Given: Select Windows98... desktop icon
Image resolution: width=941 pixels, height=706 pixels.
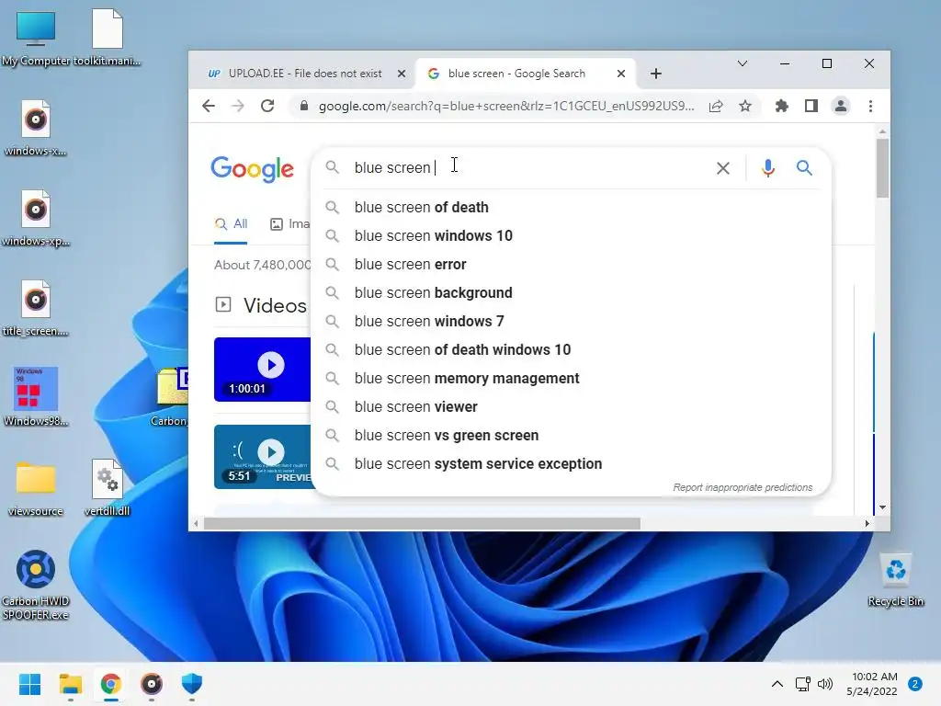Looking at the screenshot, I should click(x=36, y=397).
